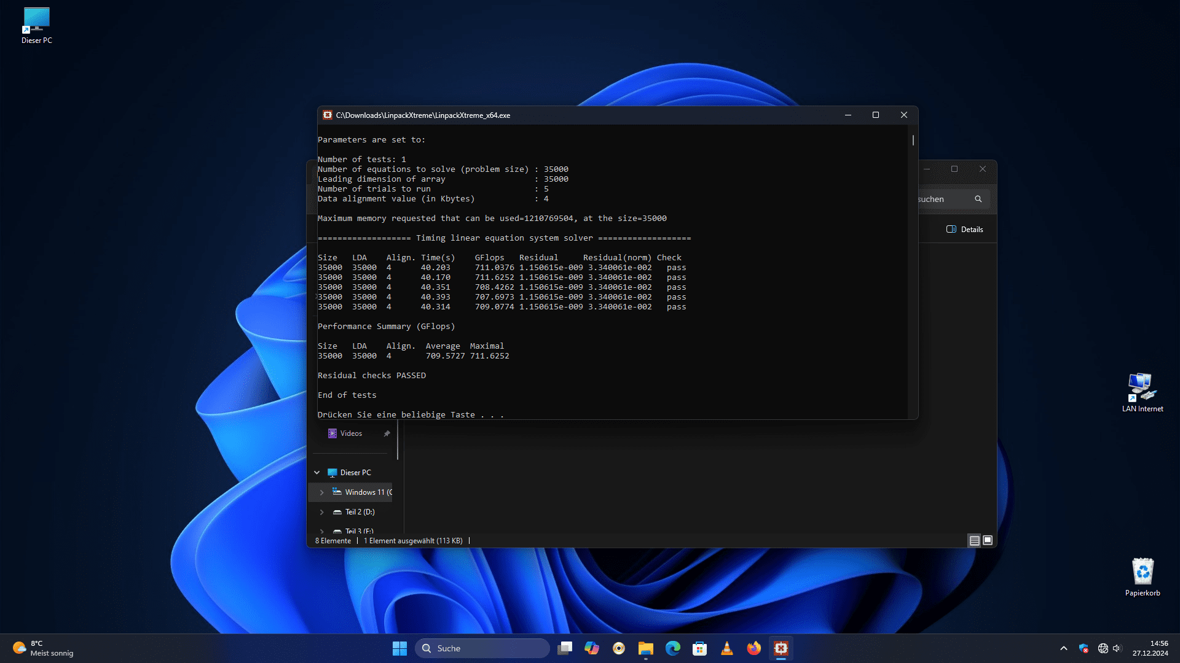
Task: Click the Windows Security tray icon
Action: (1084, 648)
